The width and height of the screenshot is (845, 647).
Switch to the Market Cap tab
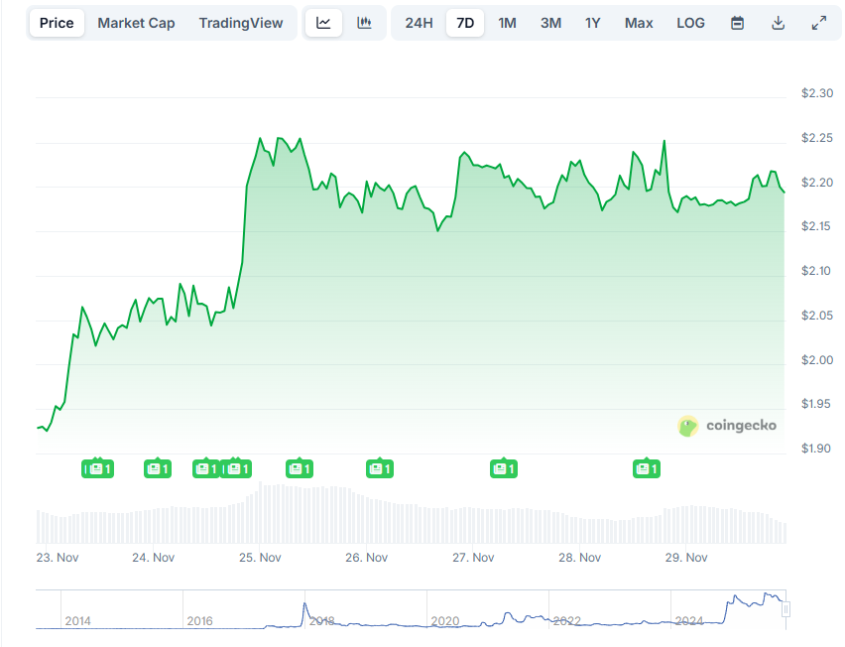point(136,22)
